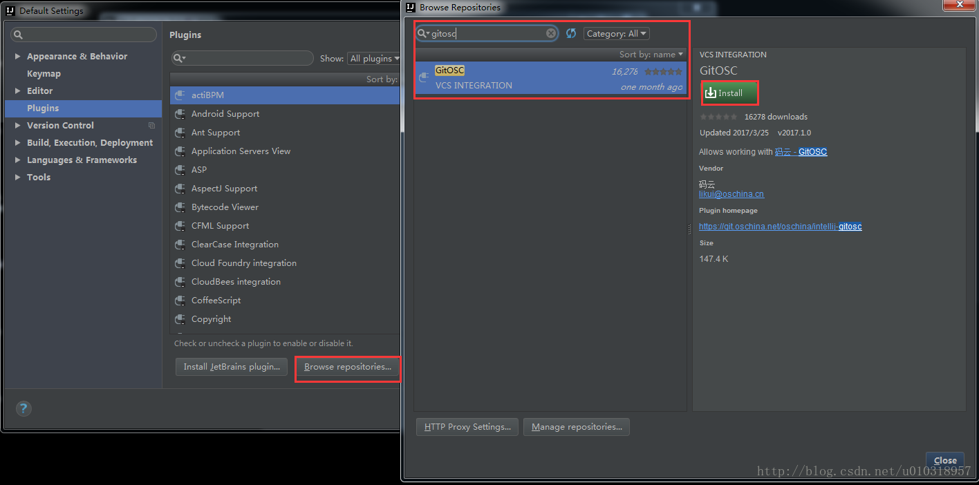Click the Version Control copy icon
The width and height of the screenshot is (979, 485).
coord(152,126)
